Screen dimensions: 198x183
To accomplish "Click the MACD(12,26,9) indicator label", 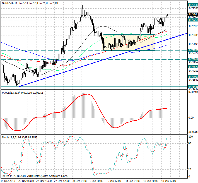I will (x=11, y=92).
